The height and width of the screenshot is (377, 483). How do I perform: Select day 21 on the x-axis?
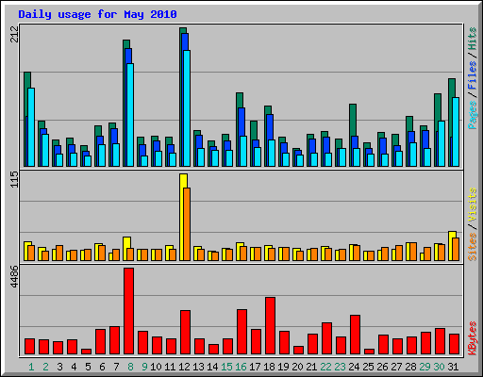click(311, 367)
